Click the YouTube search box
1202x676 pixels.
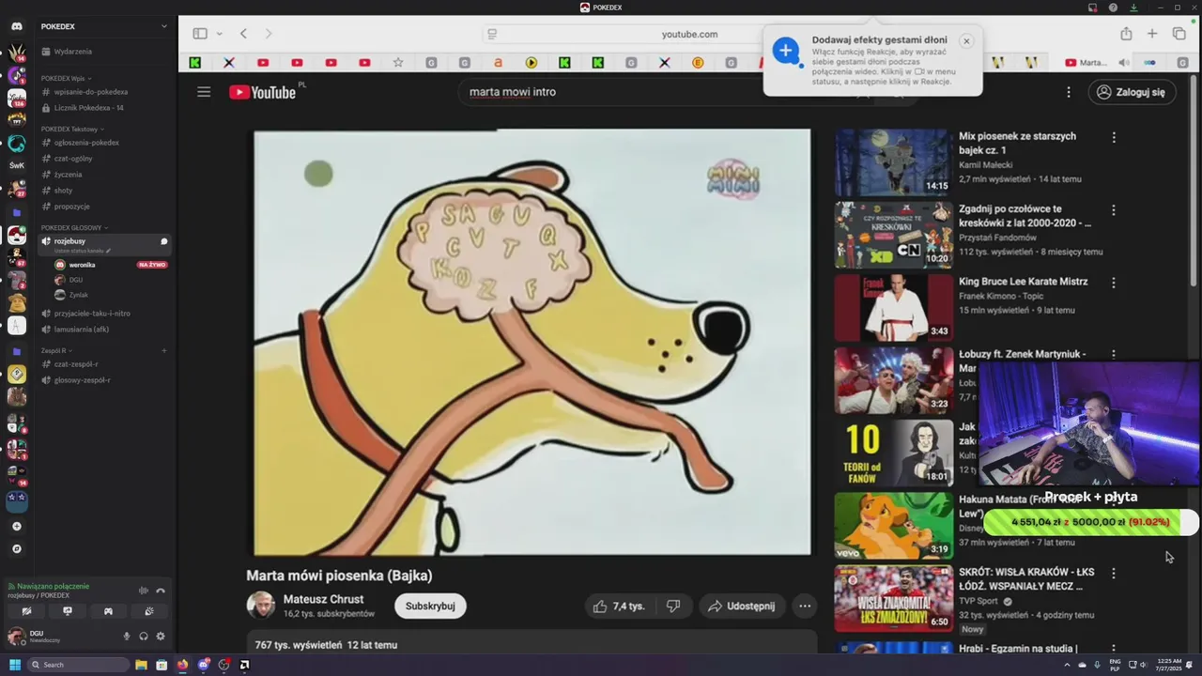[657, 92]
